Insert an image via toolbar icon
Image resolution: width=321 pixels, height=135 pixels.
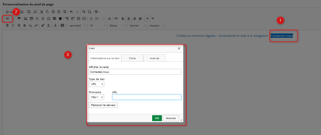click(x=25, y=19)
